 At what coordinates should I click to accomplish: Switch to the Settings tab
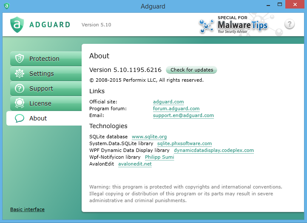tap(46, 74)
